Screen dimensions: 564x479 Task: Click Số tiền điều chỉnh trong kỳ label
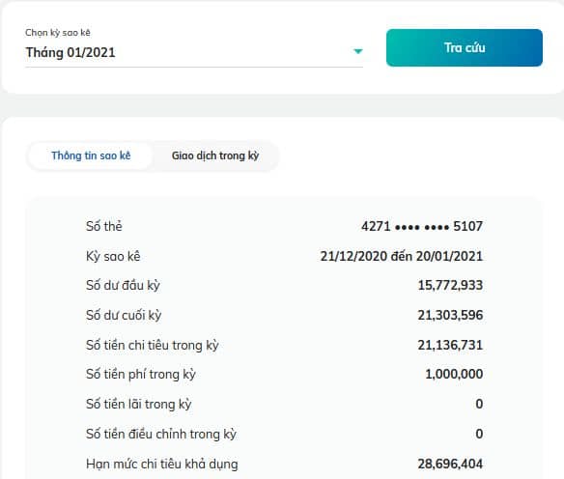coord(161,434)
